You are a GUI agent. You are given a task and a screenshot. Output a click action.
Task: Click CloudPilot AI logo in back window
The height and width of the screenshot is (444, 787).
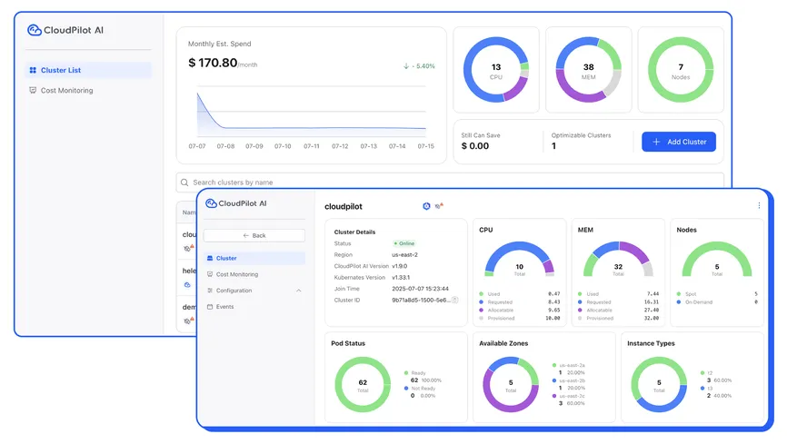tap(65, 30)
